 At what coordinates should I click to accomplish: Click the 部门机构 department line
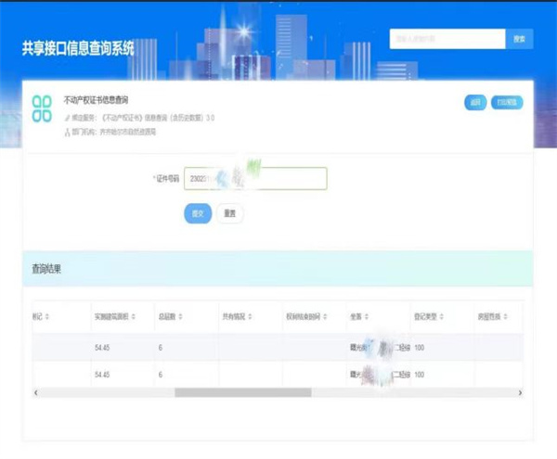pos(110,133)
